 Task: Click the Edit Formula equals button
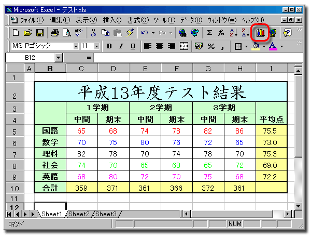tap(89, 58)
